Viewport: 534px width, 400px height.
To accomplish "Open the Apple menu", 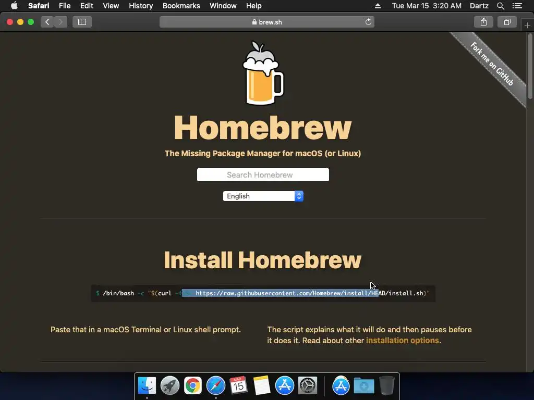I will [14, 6].
